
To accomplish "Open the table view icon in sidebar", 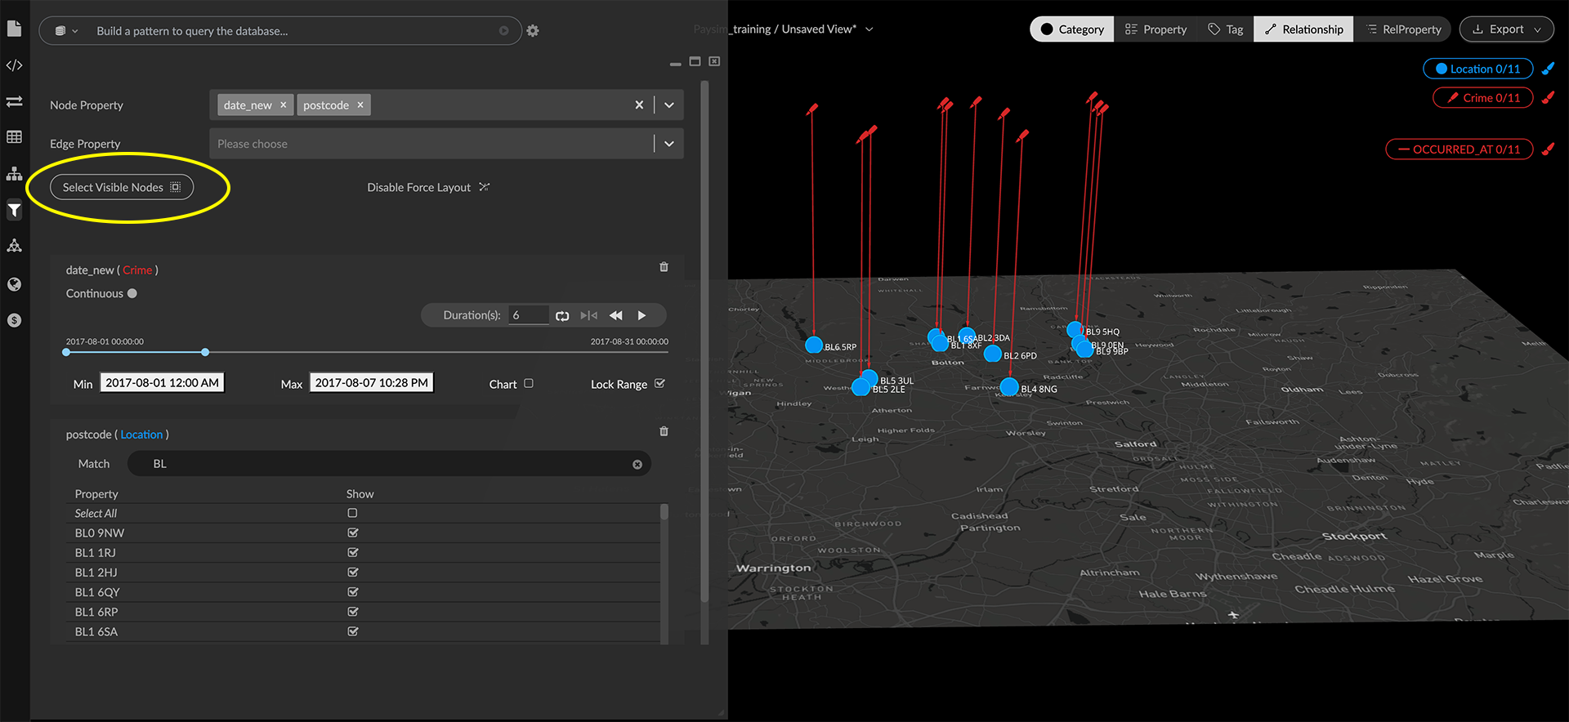I will (x=14, y=137).
